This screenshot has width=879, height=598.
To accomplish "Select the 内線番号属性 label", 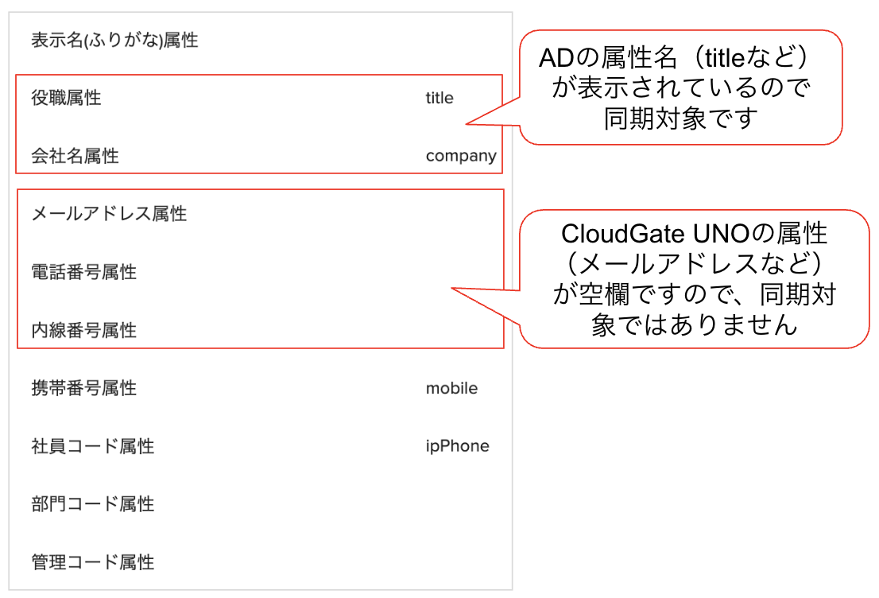I will [x=83, y=331].
